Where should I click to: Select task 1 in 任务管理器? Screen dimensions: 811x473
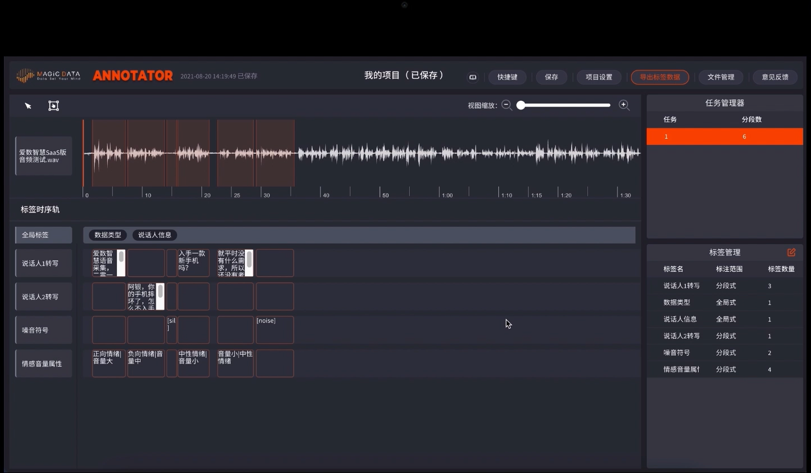coord(724,136)
